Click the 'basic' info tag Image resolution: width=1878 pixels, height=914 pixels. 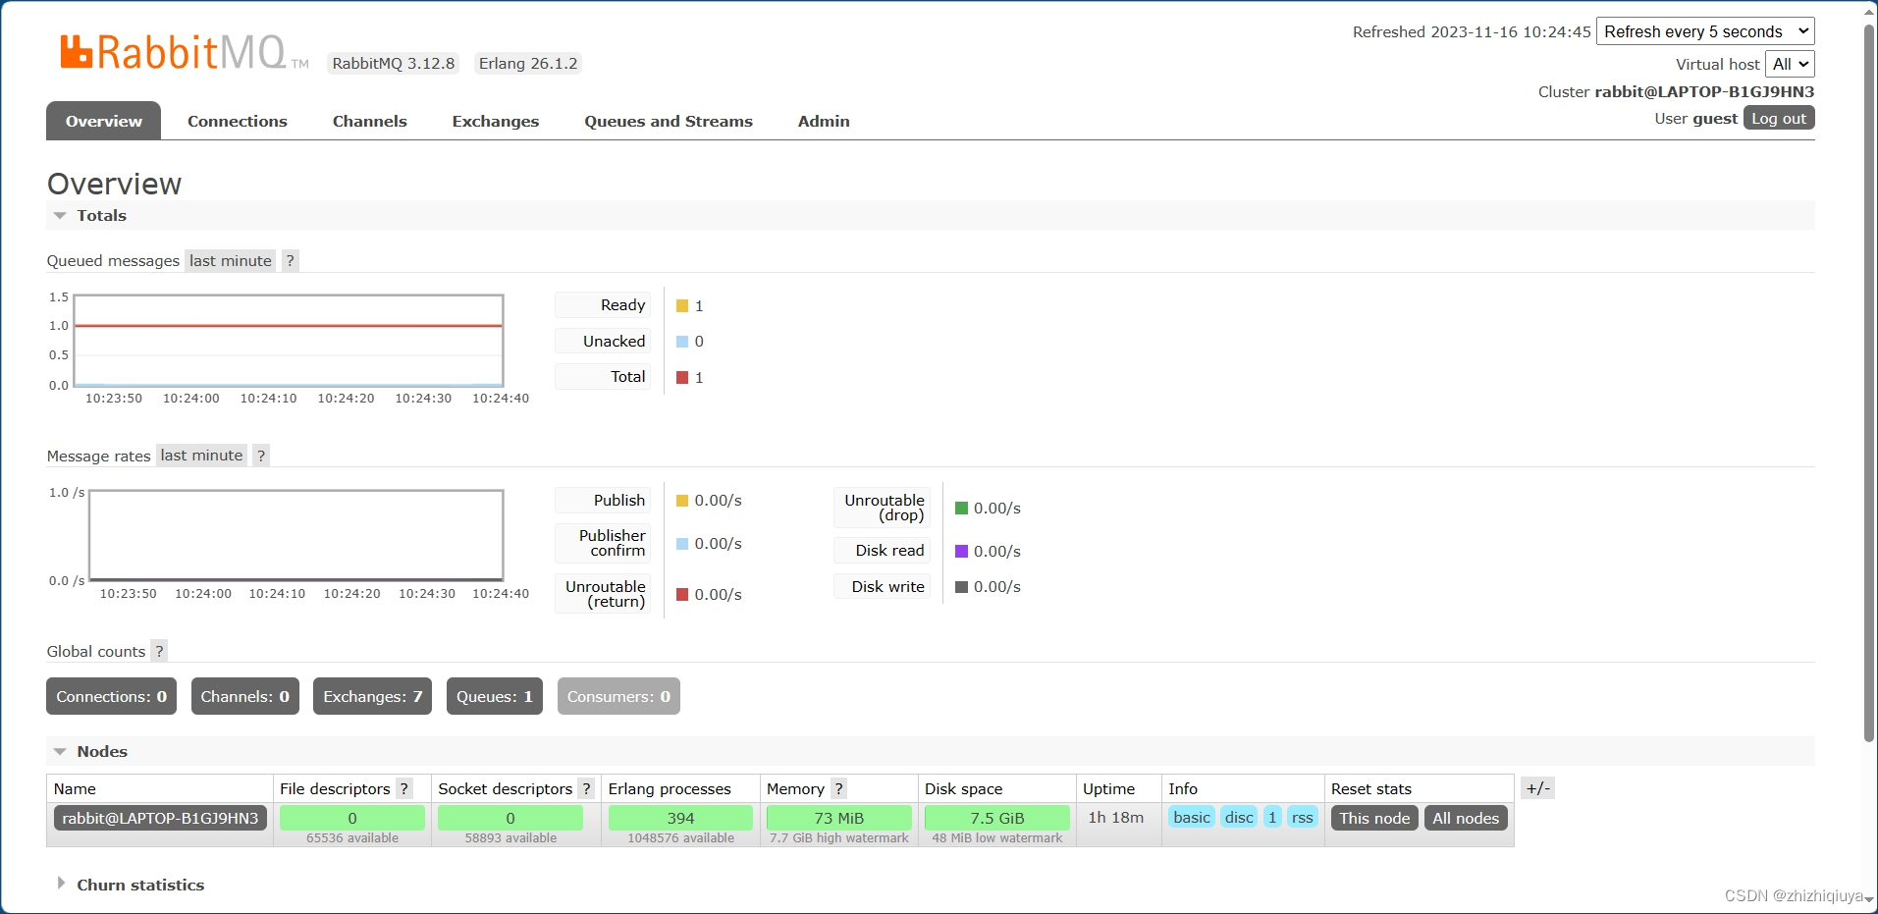point(1192,818)
